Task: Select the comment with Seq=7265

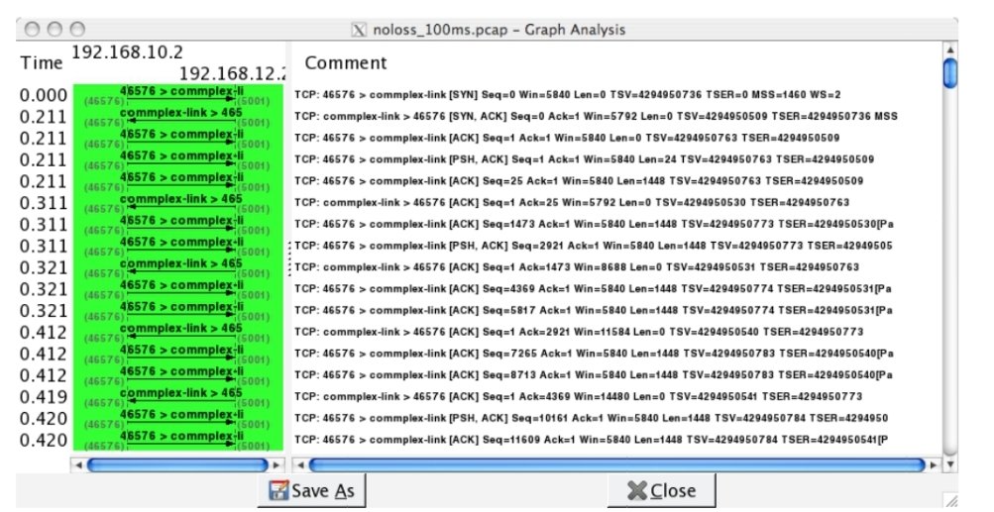Action: click(594, 354)
